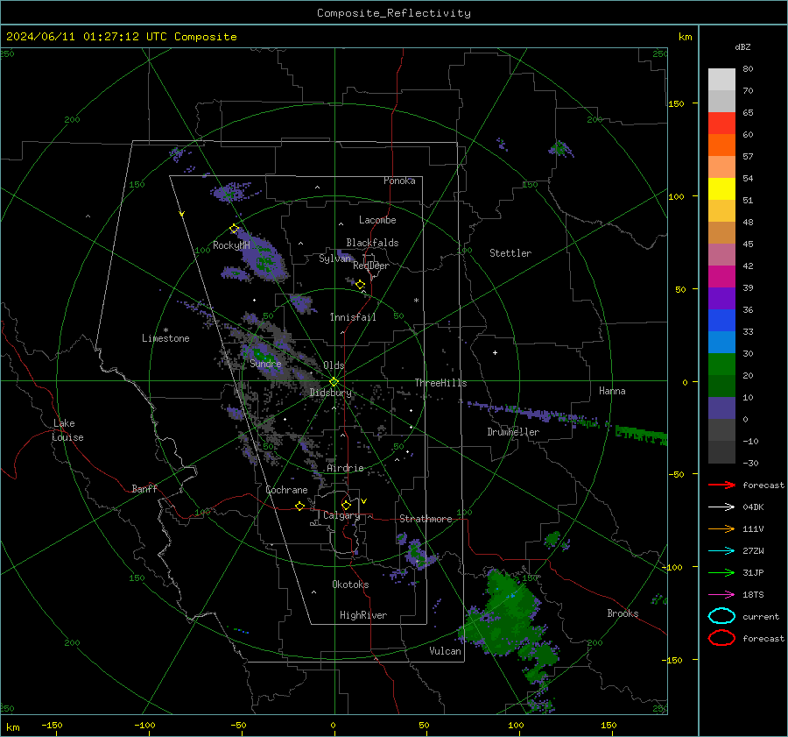This screenshot has width=788, height=737.
Task: Select the red 65-60 dBZ color band
Action: (721, 124)
